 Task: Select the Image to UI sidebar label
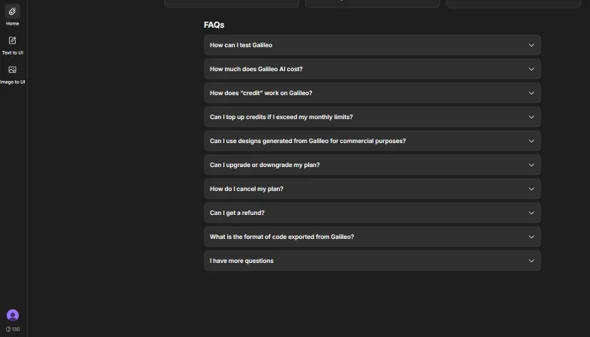(x=13, y=82)
